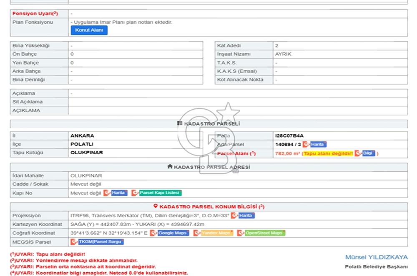Click red icon beside Ada/Parsel Harita badge
417x276 pixels.
click(305, 144)
